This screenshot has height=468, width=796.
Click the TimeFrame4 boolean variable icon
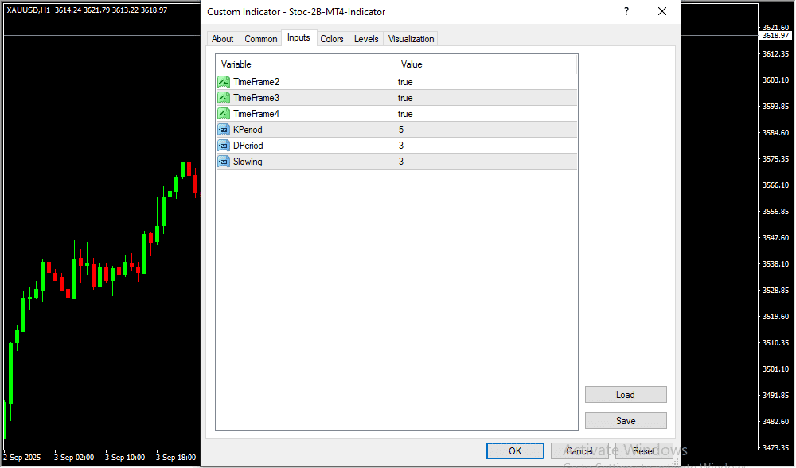pos(224,114)
